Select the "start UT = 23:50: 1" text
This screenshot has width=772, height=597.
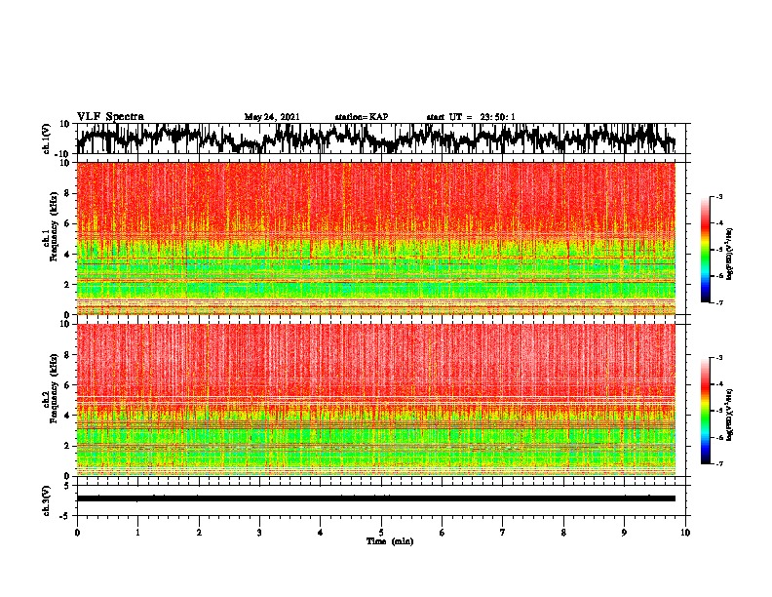[x=471, y=117]
